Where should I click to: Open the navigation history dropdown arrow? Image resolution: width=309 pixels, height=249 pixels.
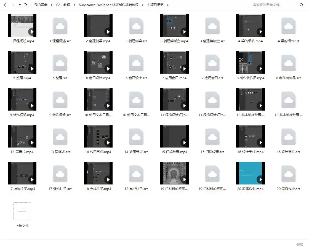tap(20, 5)
